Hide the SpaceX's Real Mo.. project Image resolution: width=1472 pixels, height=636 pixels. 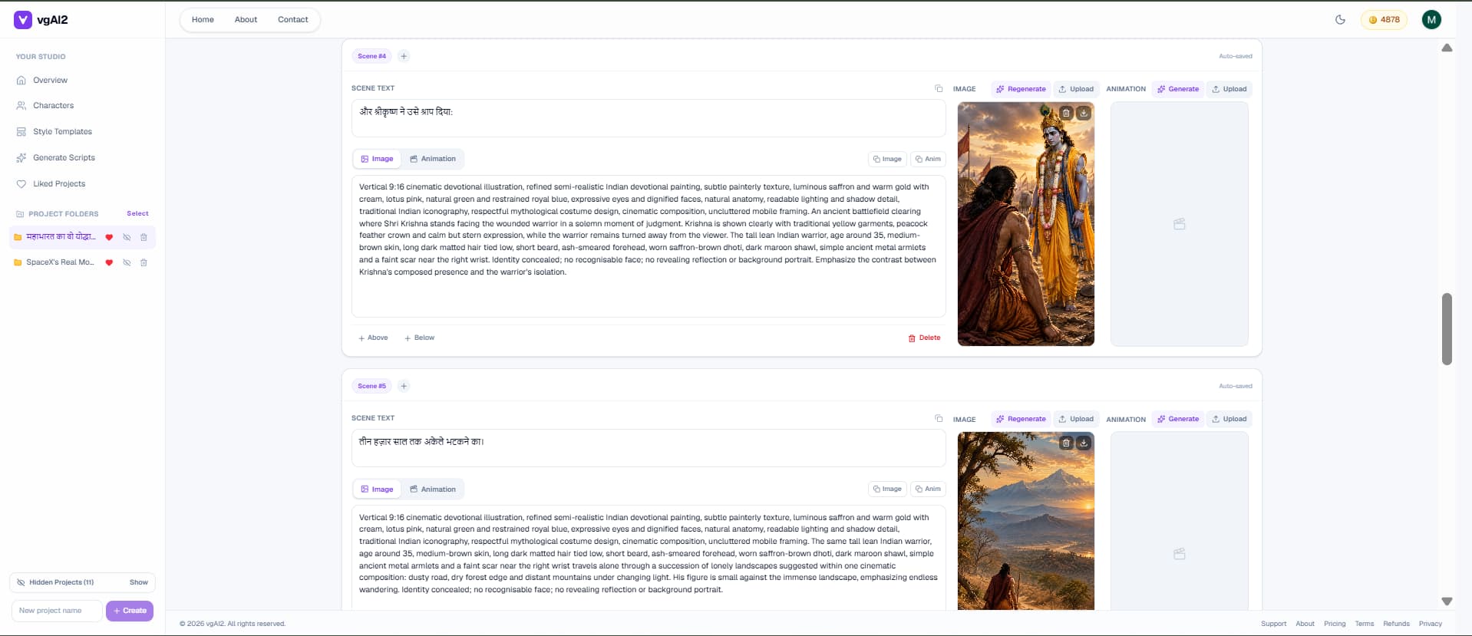(127, 262)
